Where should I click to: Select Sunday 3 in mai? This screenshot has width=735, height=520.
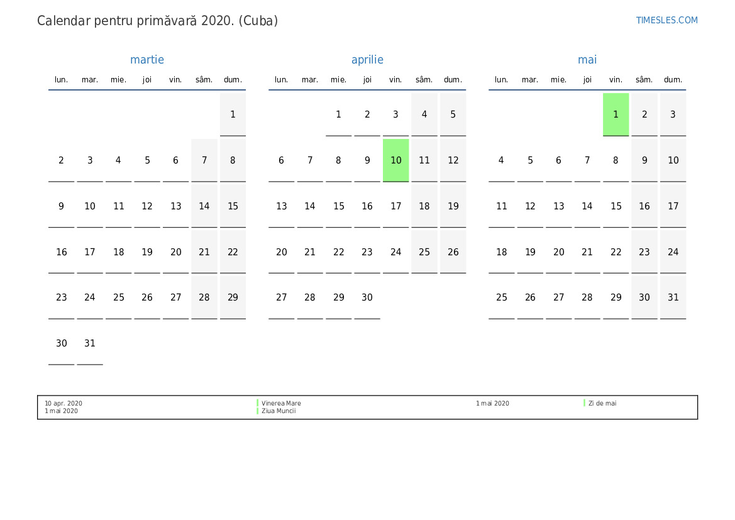point(673,114)
